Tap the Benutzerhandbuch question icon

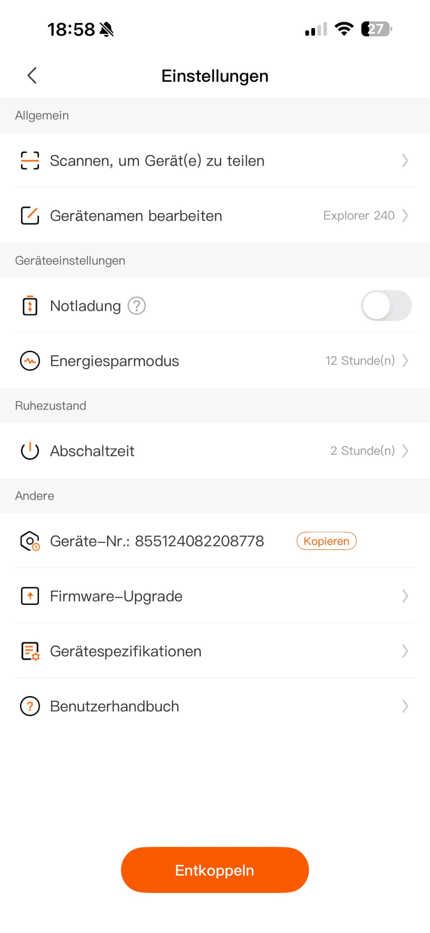click(x=30, y=706)
